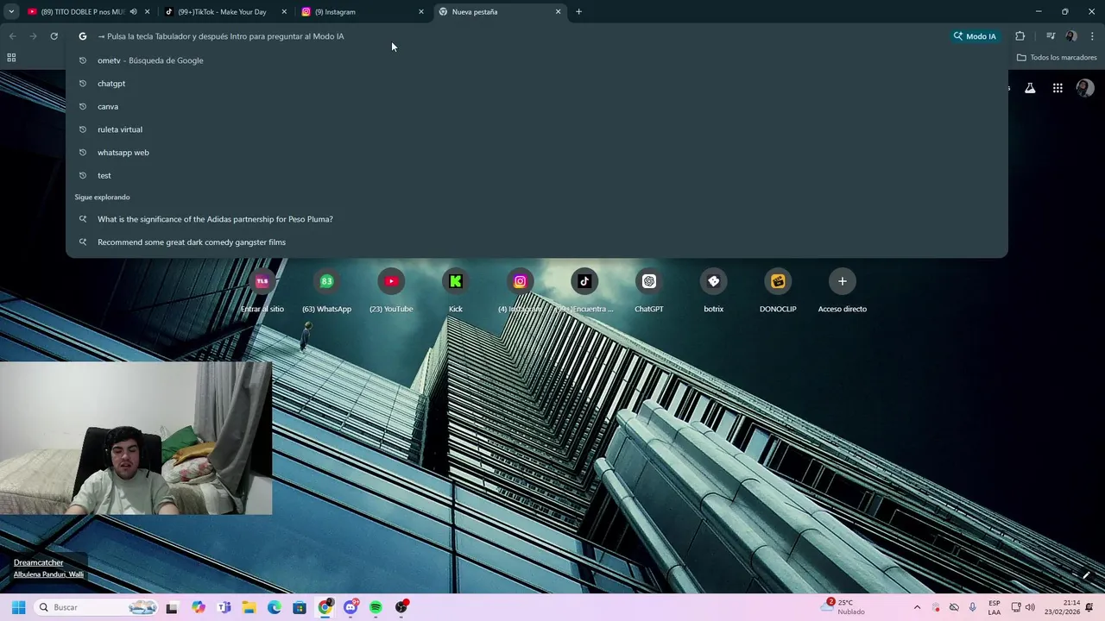Reload the page with the refresh icon
The height and width of the screenshot is (621, 1105).
54,36
